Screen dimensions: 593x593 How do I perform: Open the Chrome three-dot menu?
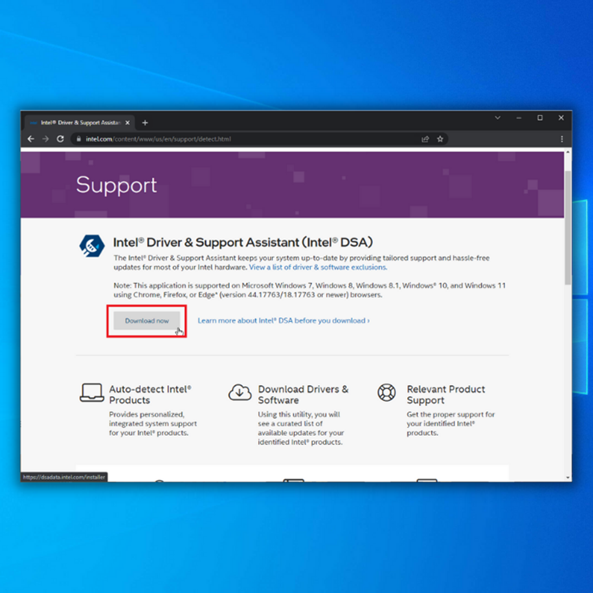coord(562,139)
